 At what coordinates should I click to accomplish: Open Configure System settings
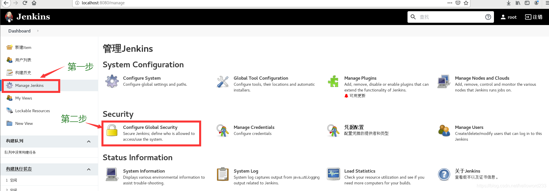(x=142, y=78)
